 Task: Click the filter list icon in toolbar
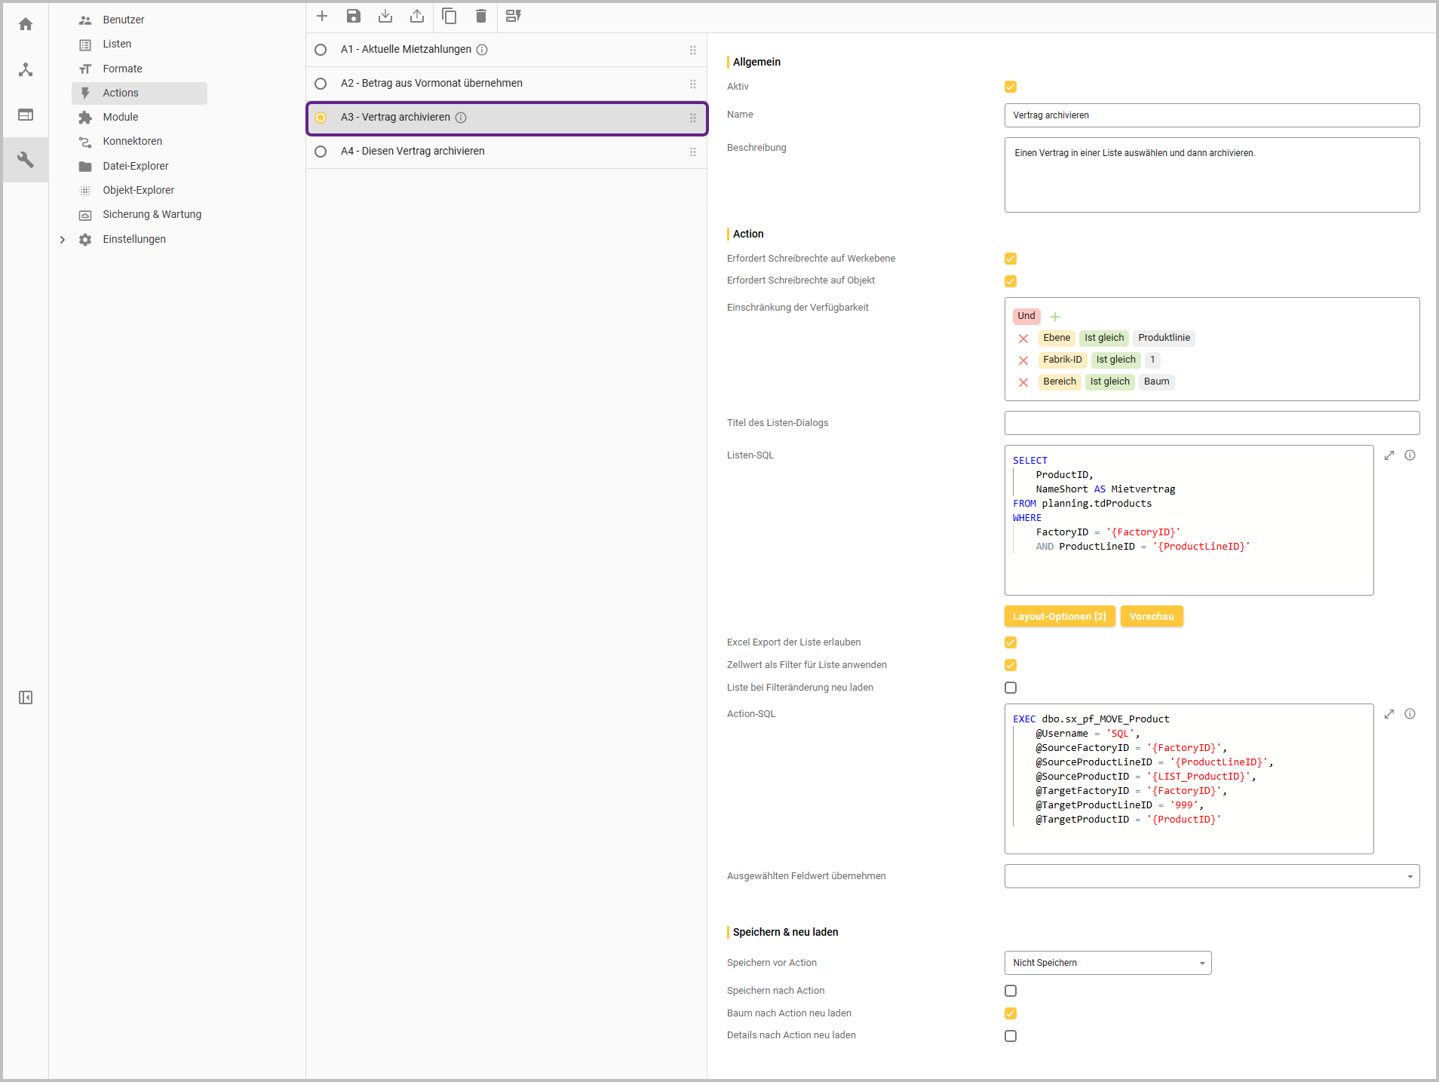514,16
